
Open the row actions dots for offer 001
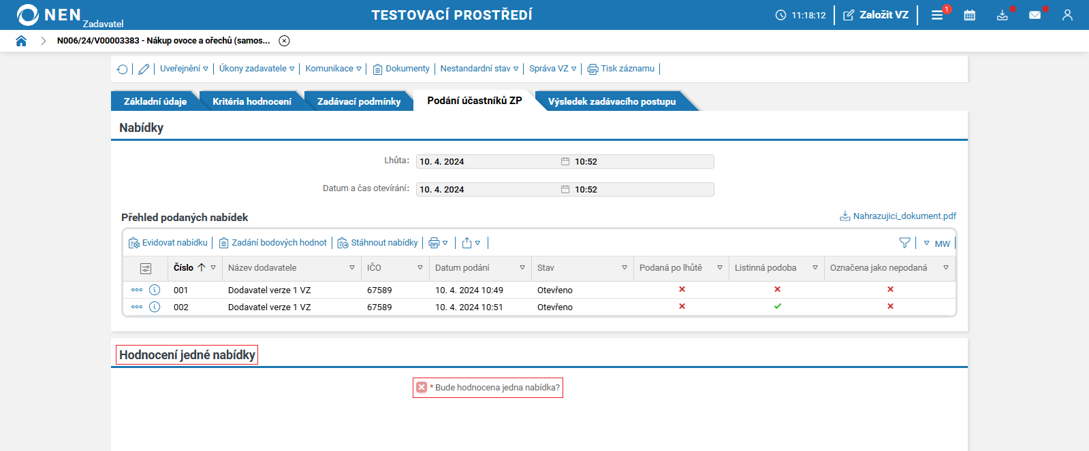coord(137,290)
